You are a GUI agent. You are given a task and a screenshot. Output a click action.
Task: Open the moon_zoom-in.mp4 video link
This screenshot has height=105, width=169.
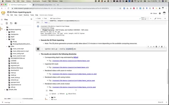pos(74,74)
